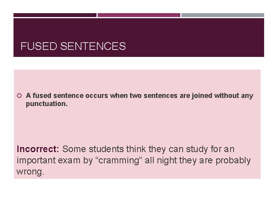Click the word probably in the example
The width and height of the screenshot is (278, 209).
tap(233, 161)
